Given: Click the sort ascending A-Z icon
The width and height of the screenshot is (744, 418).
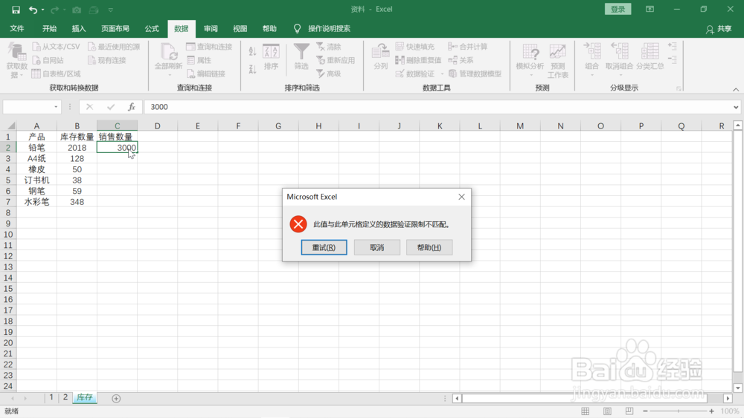Looking at the screenshot, I should (252, 51).
